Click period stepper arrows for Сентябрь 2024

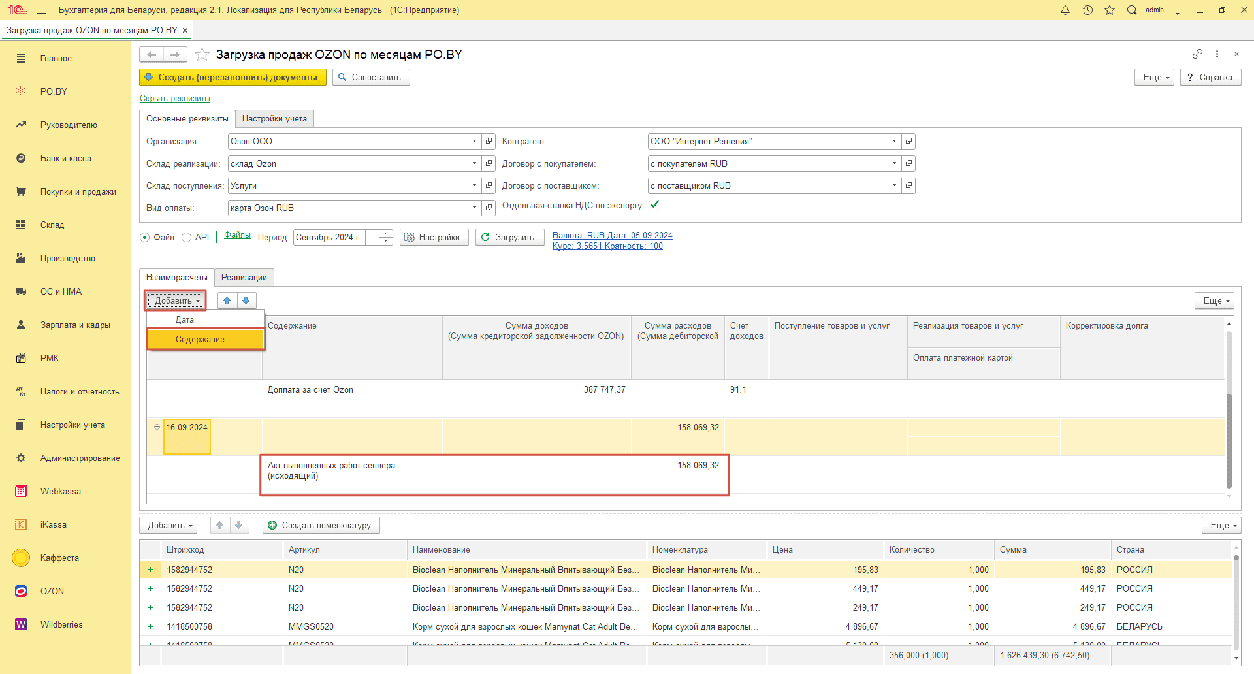click(386, 237)
